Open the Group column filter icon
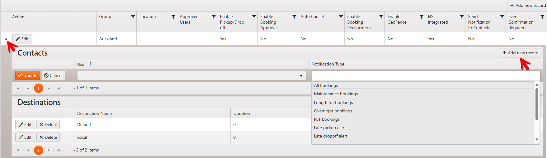Screen dimensions: 547x158 (133, 17)
